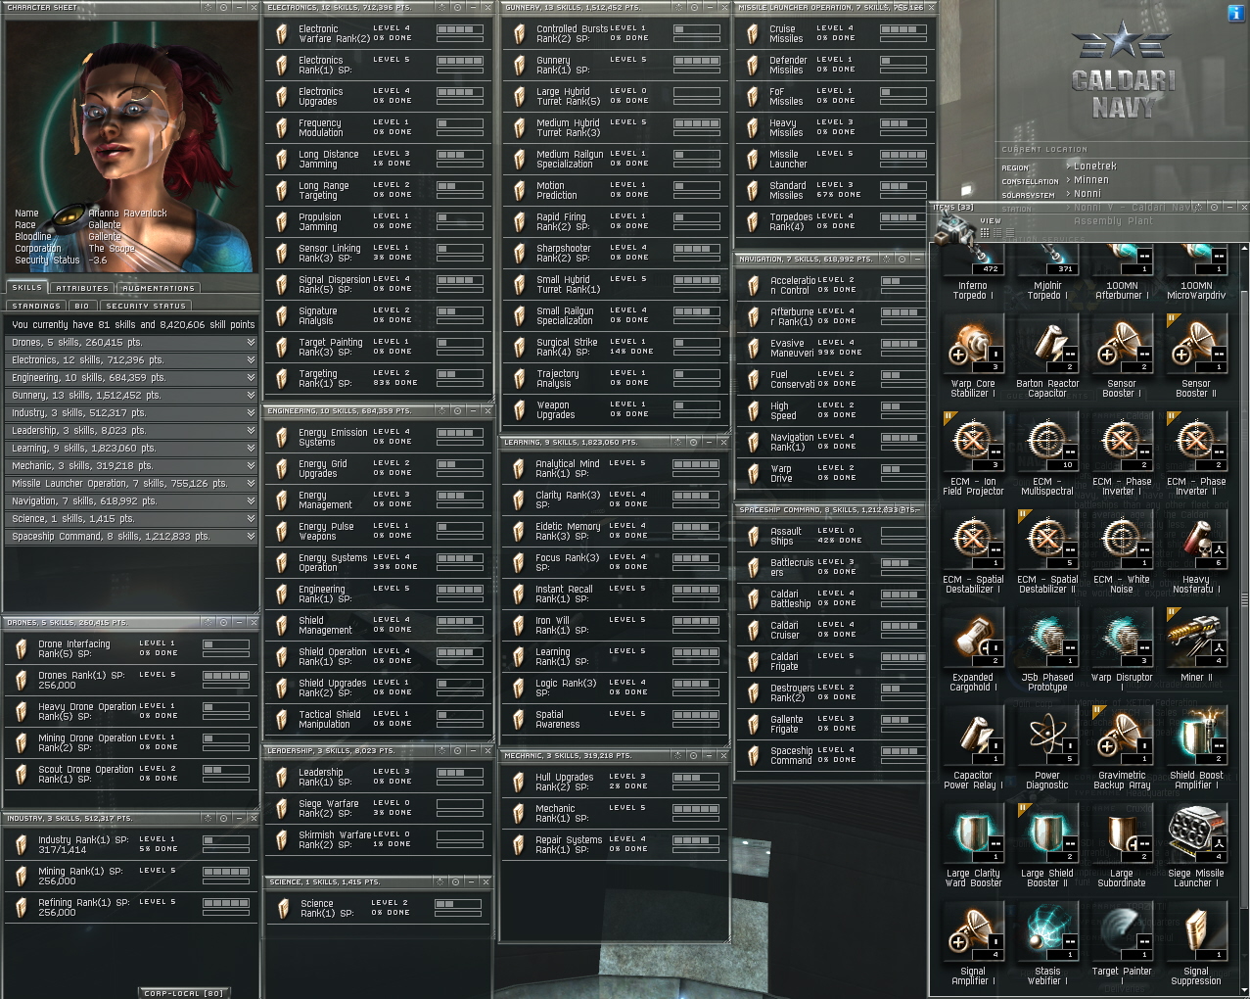This screenshot has width=1250, height=999.
Task: Open the blue info icon top right
Action: pos(1235,13)
